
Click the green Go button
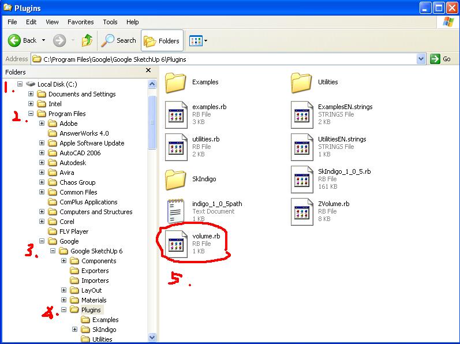click(440, 59)
